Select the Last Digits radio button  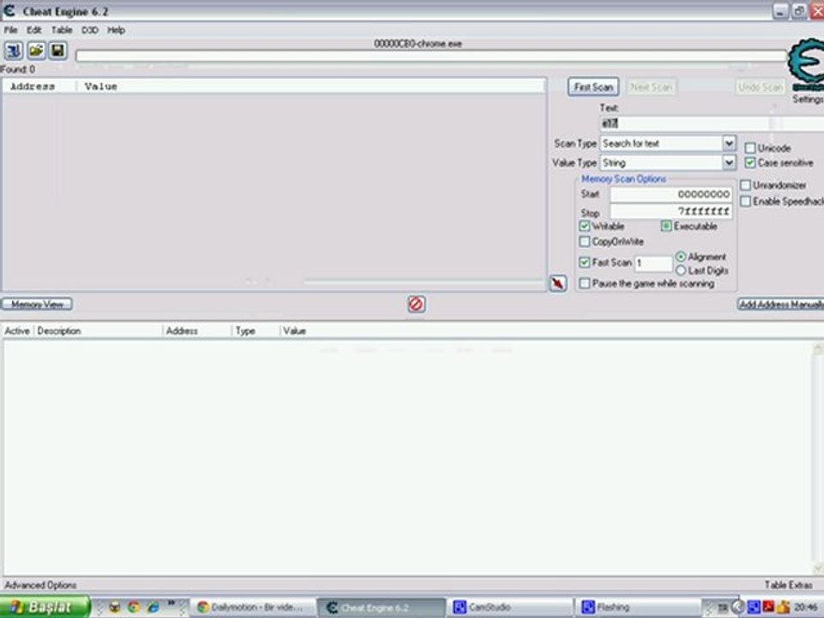click(681, 270)
